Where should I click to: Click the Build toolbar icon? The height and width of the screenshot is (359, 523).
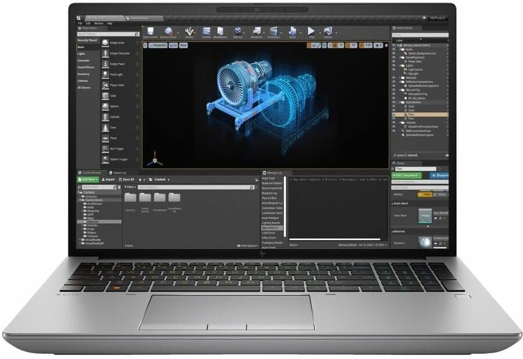pos(292,32)
